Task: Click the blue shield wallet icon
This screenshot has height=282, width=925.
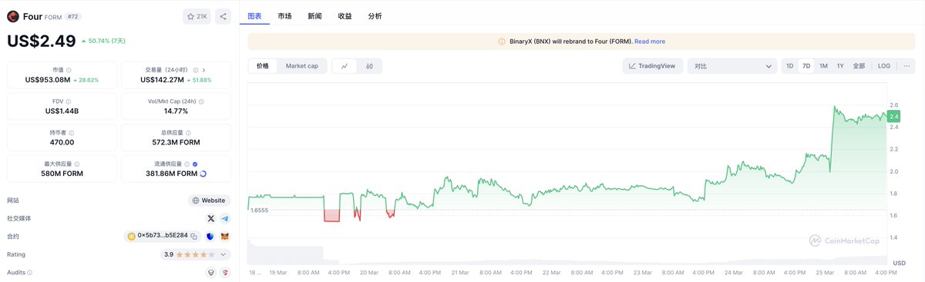Action: coord(210,237)
